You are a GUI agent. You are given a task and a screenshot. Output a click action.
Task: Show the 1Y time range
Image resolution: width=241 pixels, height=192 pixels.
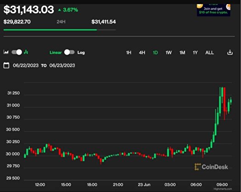point(195,53)
